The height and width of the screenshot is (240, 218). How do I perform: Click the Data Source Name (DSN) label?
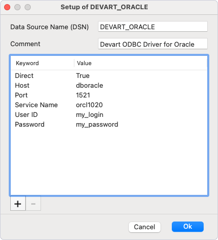tap(50, 27)
